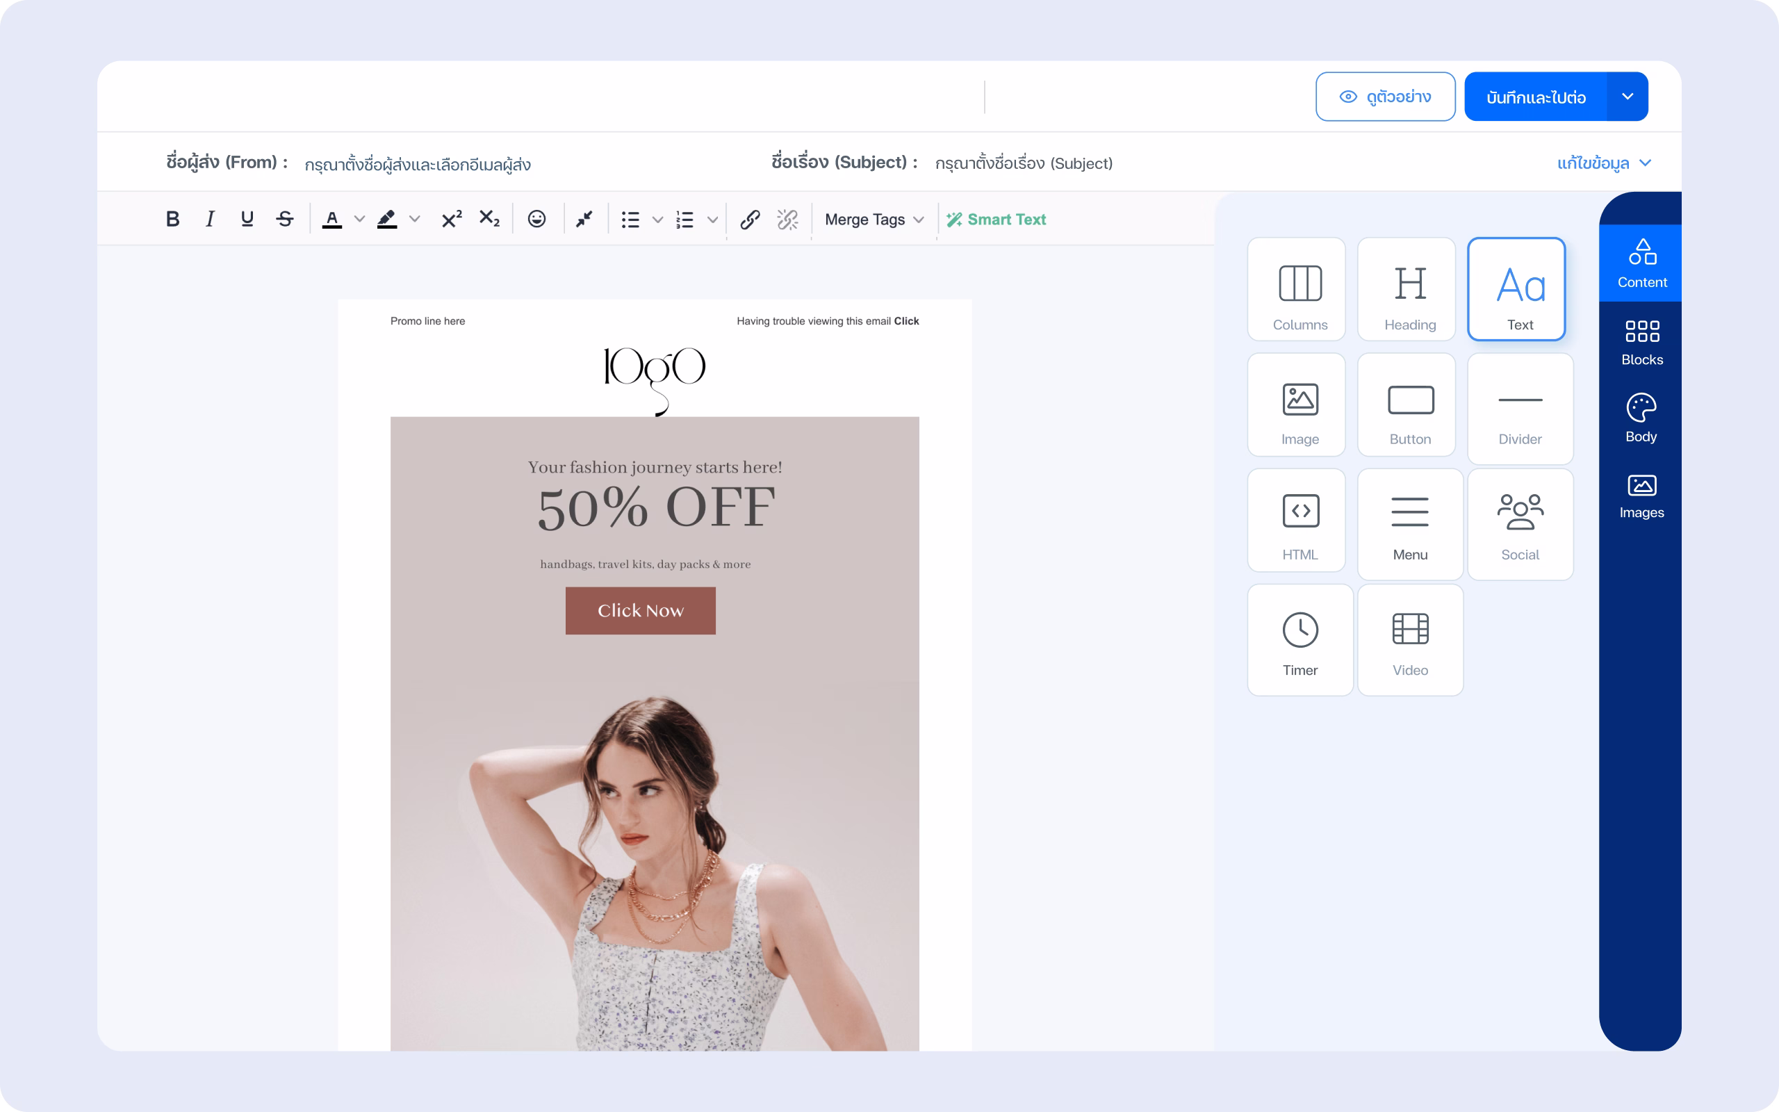1779x1112 pixels.
Task: Expand the Merge Tags dropdown
Action: [x=874, y=219]
